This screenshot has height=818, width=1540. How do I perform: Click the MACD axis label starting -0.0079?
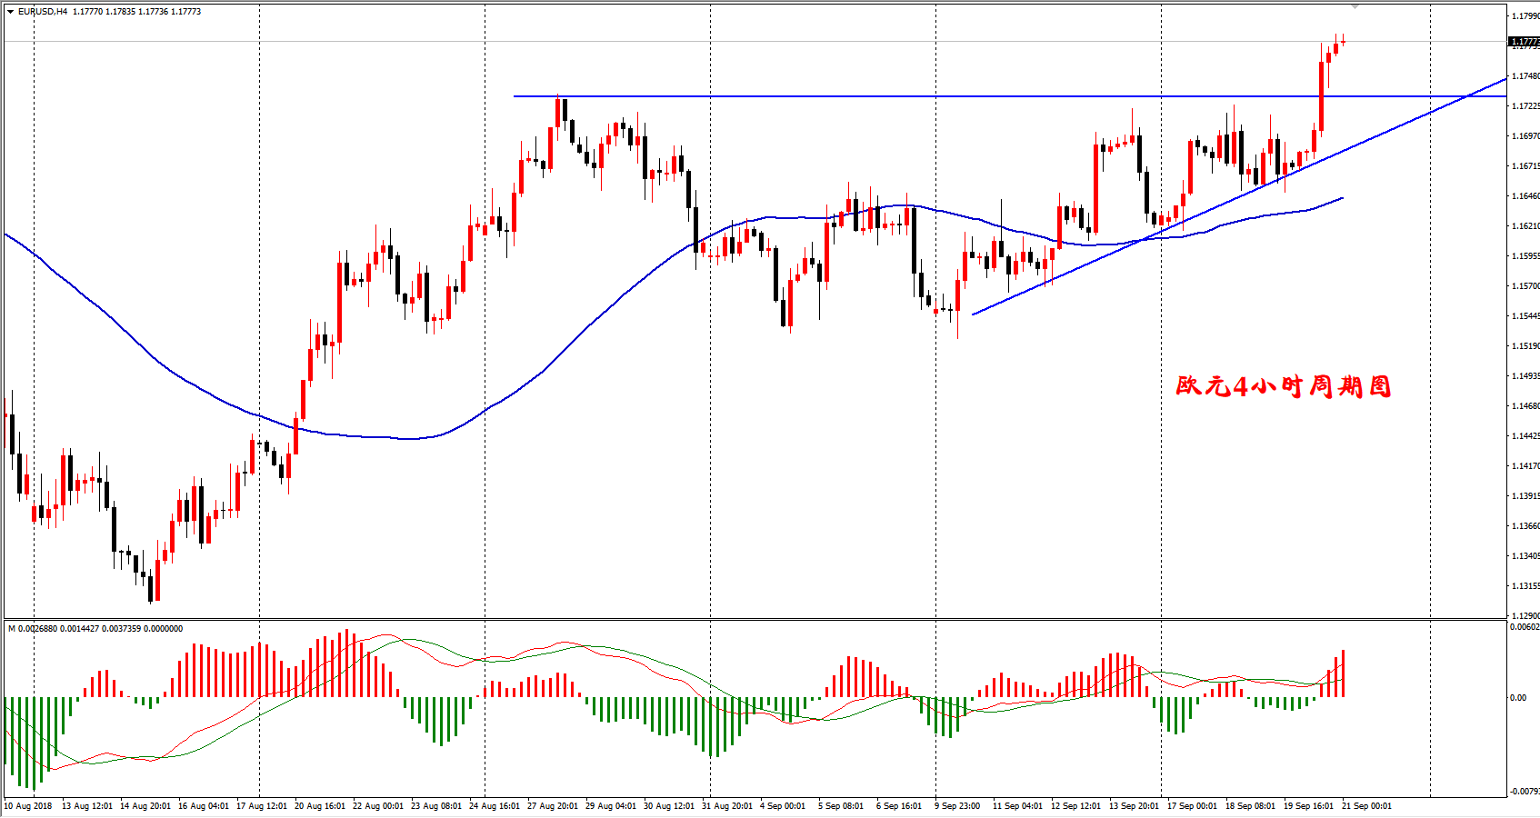pos(1525,792)
